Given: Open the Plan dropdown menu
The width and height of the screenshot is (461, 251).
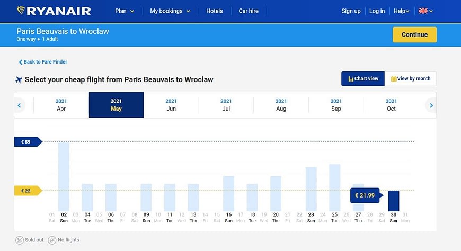Looking at the screenshot, I should (x=125, y=11).
